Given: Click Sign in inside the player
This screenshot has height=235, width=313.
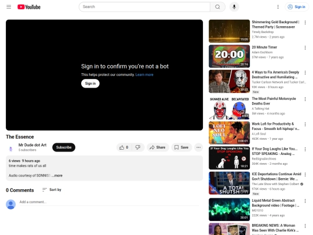Looking at the screenshot, I should (90, 84).
